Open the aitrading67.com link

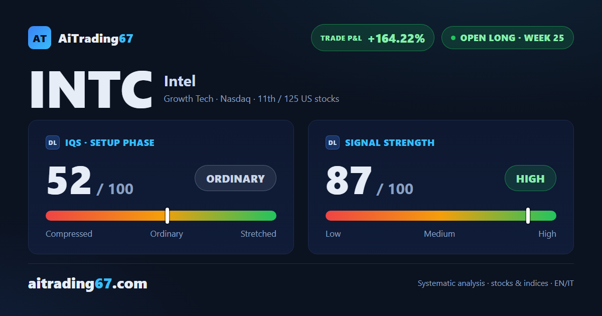pos(88,284)
